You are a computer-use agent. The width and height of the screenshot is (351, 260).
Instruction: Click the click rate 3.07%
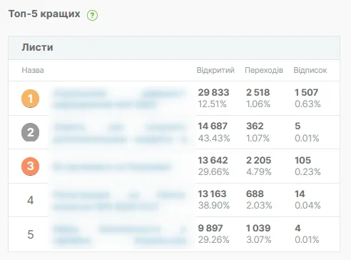tap(259, 239)
